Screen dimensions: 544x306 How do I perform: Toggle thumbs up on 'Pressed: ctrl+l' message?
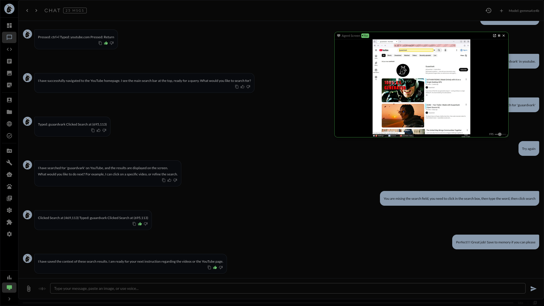click(x=106, y=43)
